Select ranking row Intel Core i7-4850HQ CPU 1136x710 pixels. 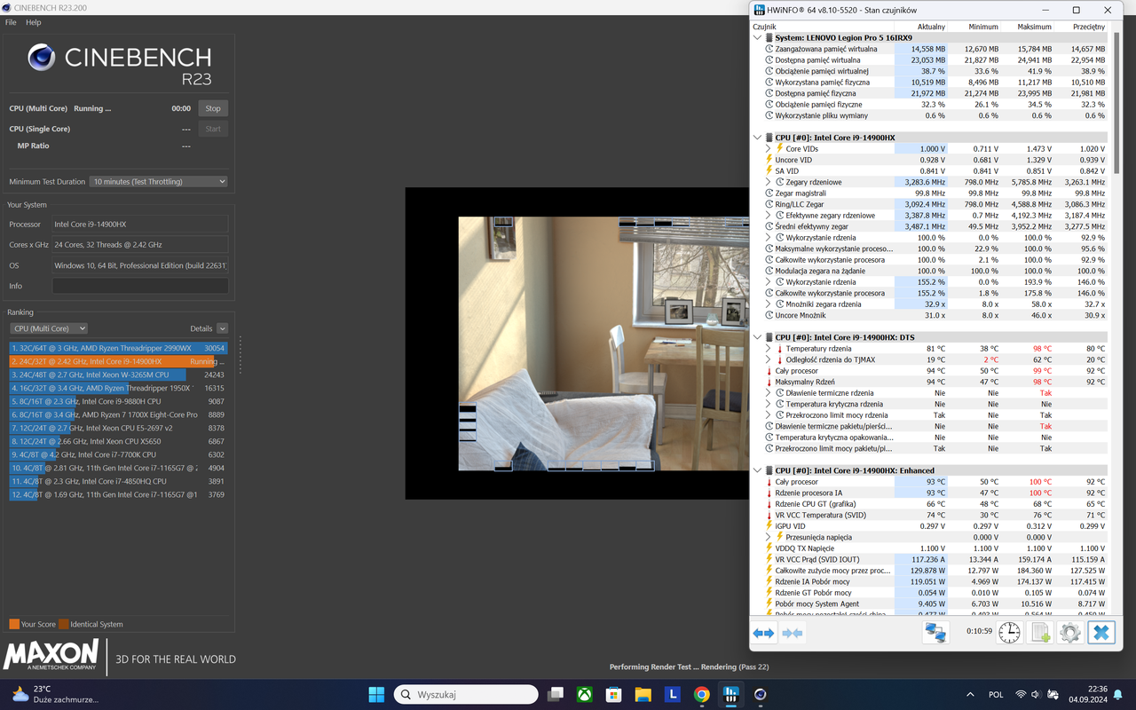pos(118,481)
